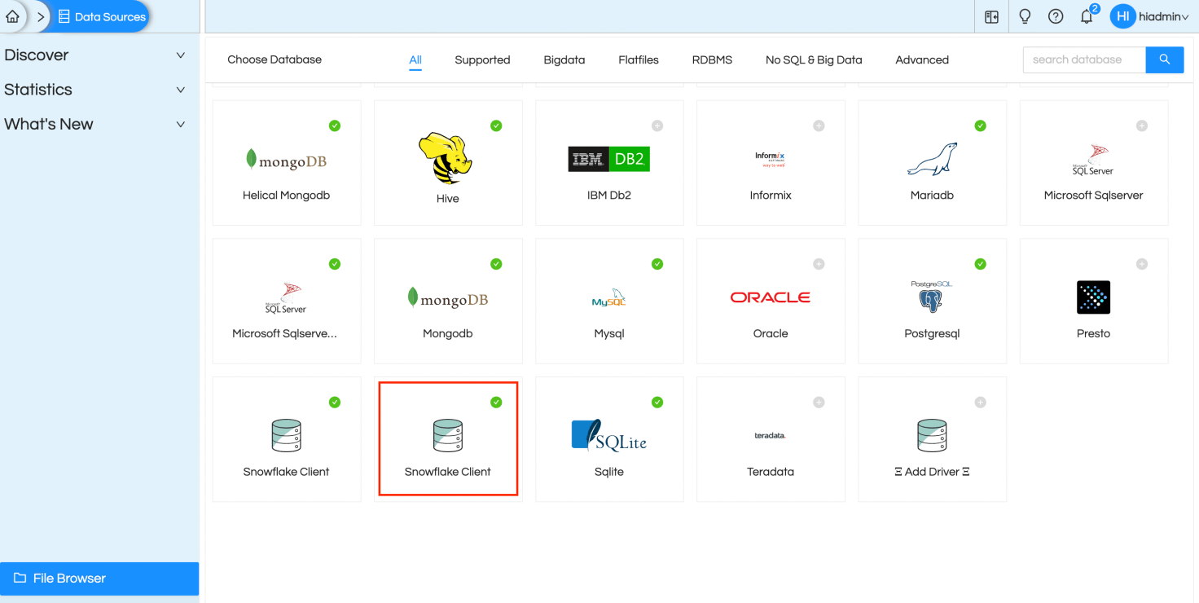Open the hiadmin user dropdown
Image resolution: width=1199 pixels, height=603 pixels.
[x=1165, y=17]
